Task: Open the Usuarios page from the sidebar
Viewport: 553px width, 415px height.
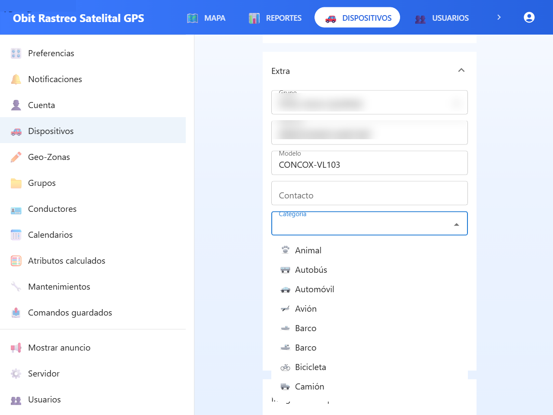Action: 93,399
